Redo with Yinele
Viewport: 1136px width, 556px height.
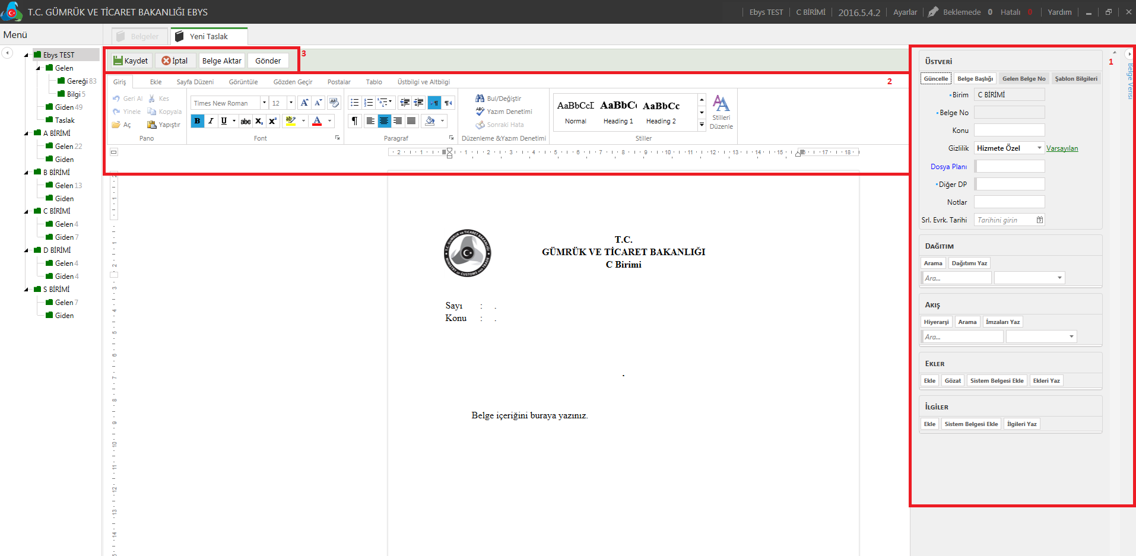[x=127, y=112]
